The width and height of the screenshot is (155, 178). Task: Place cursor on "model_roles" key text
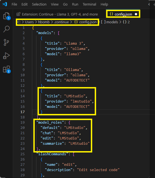tap(50, 122)
